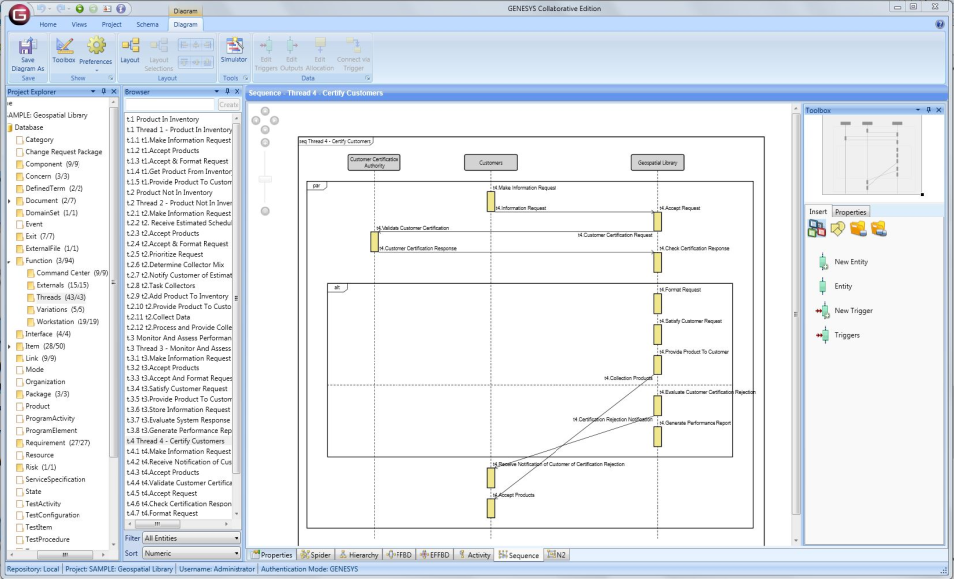Expand the Item folder node
Viewport: 954px width, 579px height.
pyautogui.click(x=9, y=346)
